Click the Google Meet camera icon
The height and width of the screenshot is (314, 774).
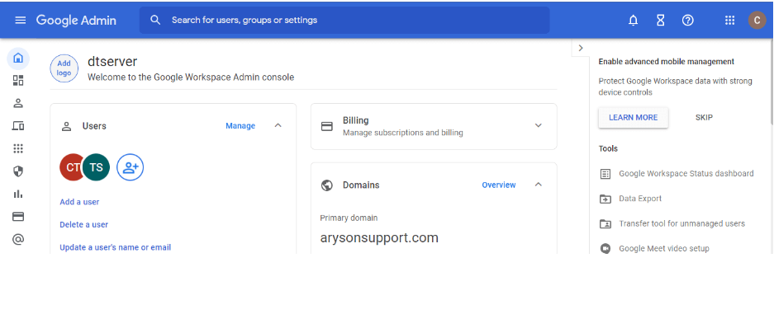coord(605,249)
